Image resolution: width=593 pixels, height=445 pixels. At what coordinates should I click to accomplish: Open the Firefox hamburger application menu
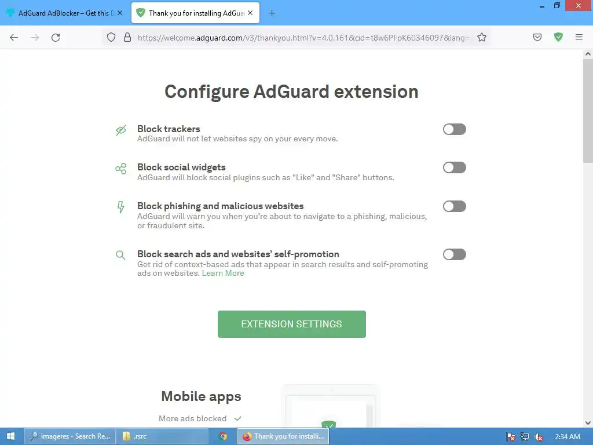579,37
